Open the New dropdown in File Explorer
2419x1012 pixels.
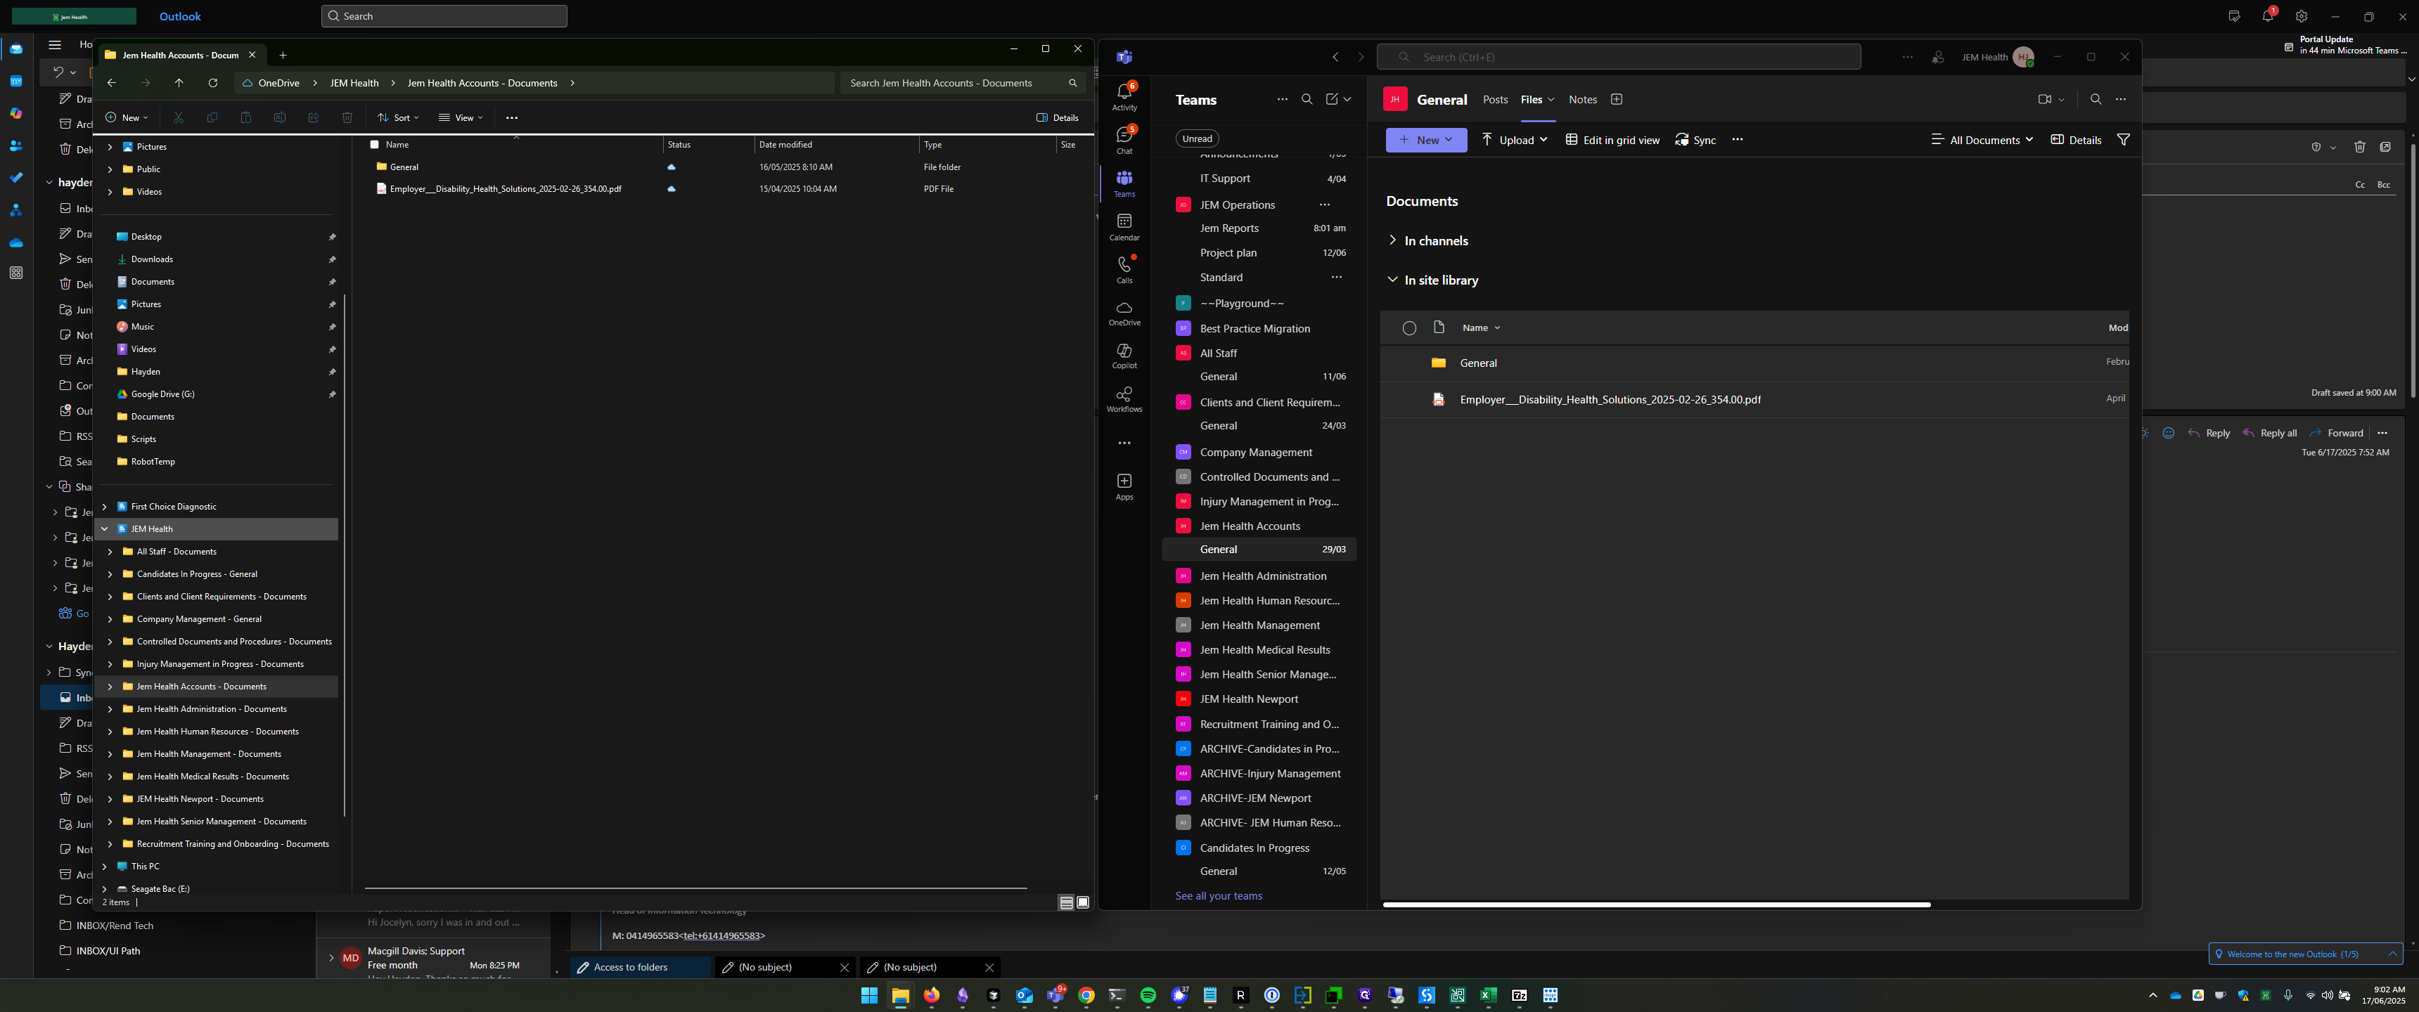(127, 118)
